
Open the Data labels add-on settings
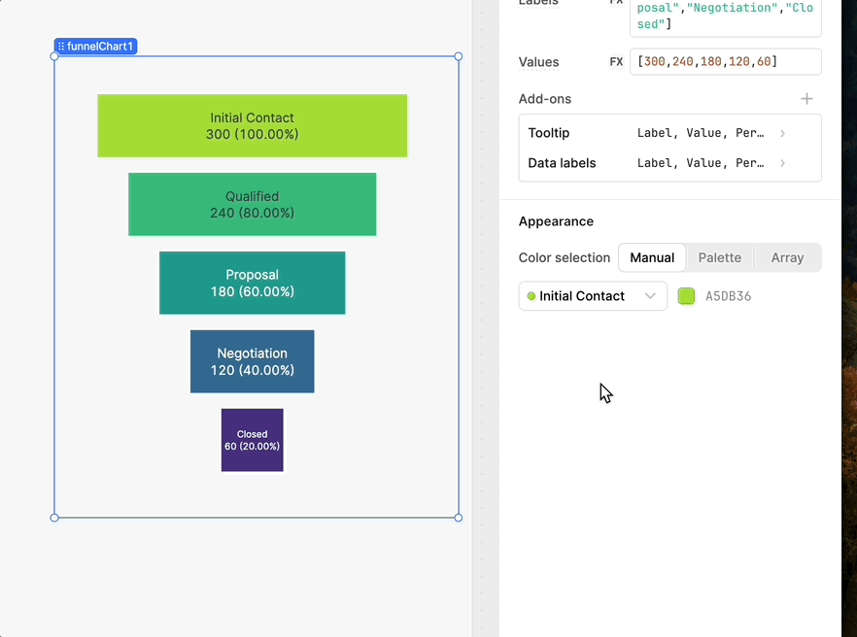(x=669, y=163)
